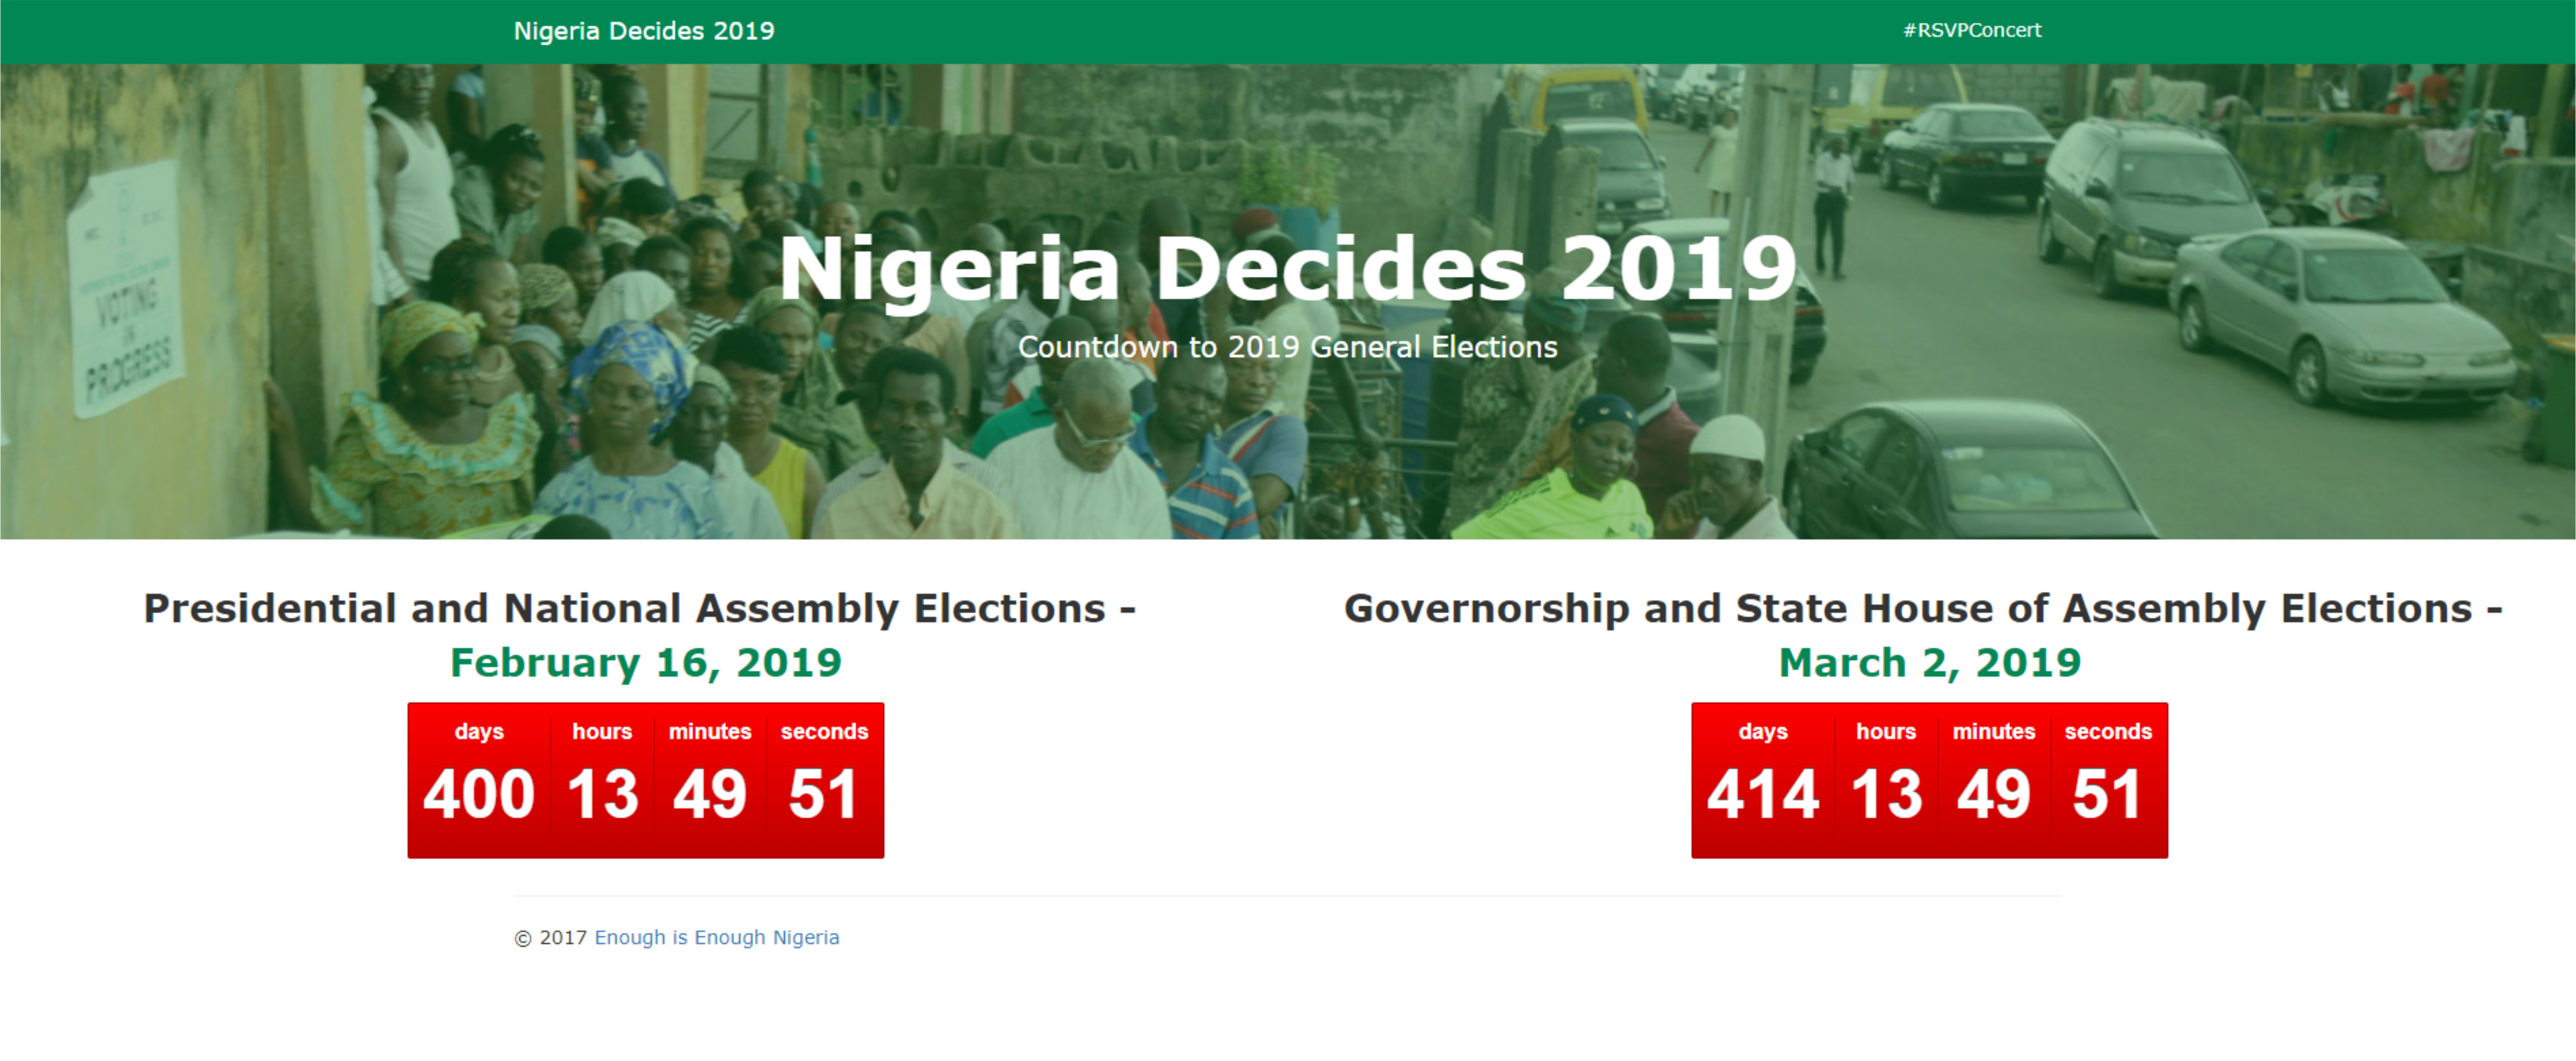This screenshot has width=2576, height=1061.
Task: Click the minutes value in the governorship countdown
Action: [x=1994, y=794]
